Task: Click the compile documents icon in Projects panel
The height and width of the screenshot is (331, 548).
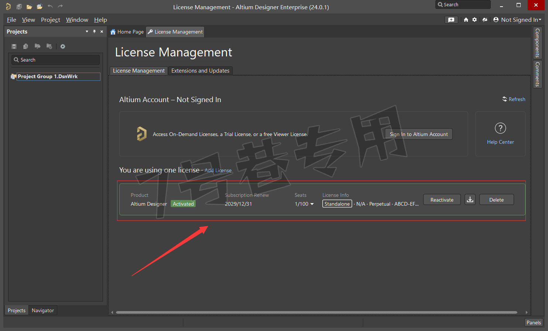Action: 25,46
